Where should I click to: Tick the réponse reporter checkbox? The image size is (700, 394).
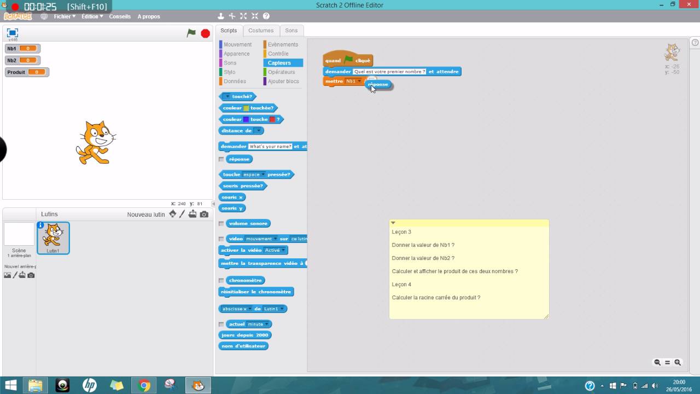pyautogui.click(x=221, y=159)
